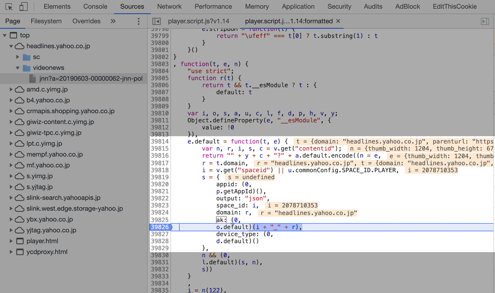Set a breakpoint on line 39814
495x293 pixels.
click(x=160, y=141)
